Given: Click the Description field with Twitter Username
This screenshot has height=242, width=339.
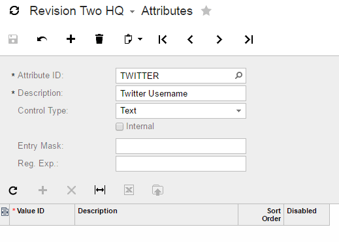Looking at the screenshot, I should [181, 93].
